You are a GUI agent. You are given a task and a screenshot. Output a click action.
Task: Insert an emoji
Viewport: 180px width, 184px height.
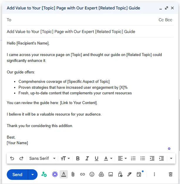[x=92, y=174]
